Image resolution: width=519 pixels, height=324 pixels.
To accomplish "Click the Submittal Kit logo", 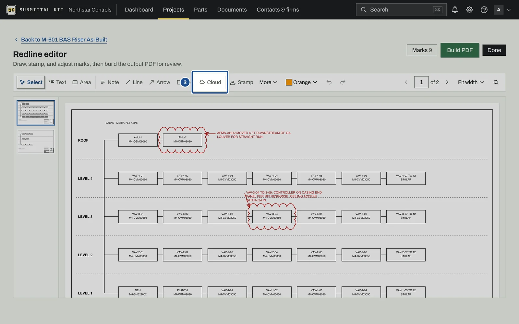I will pos(11,10).
